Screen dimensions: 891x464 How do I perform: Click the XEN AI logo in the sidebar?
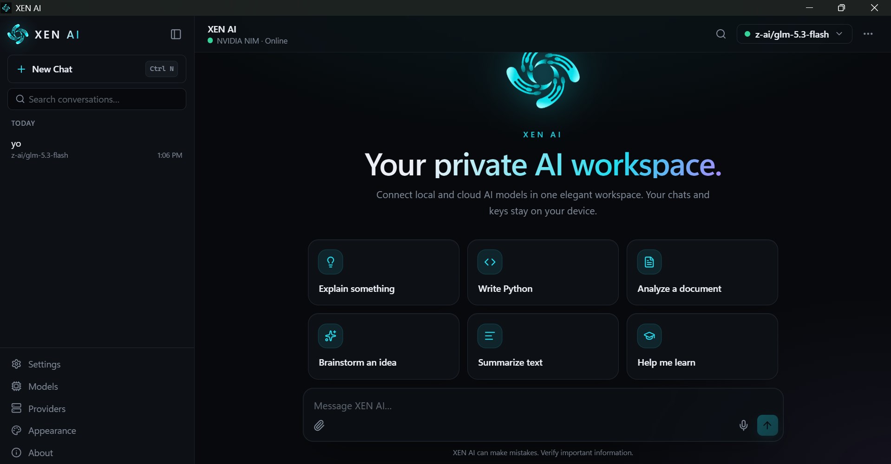click(44, 34)
